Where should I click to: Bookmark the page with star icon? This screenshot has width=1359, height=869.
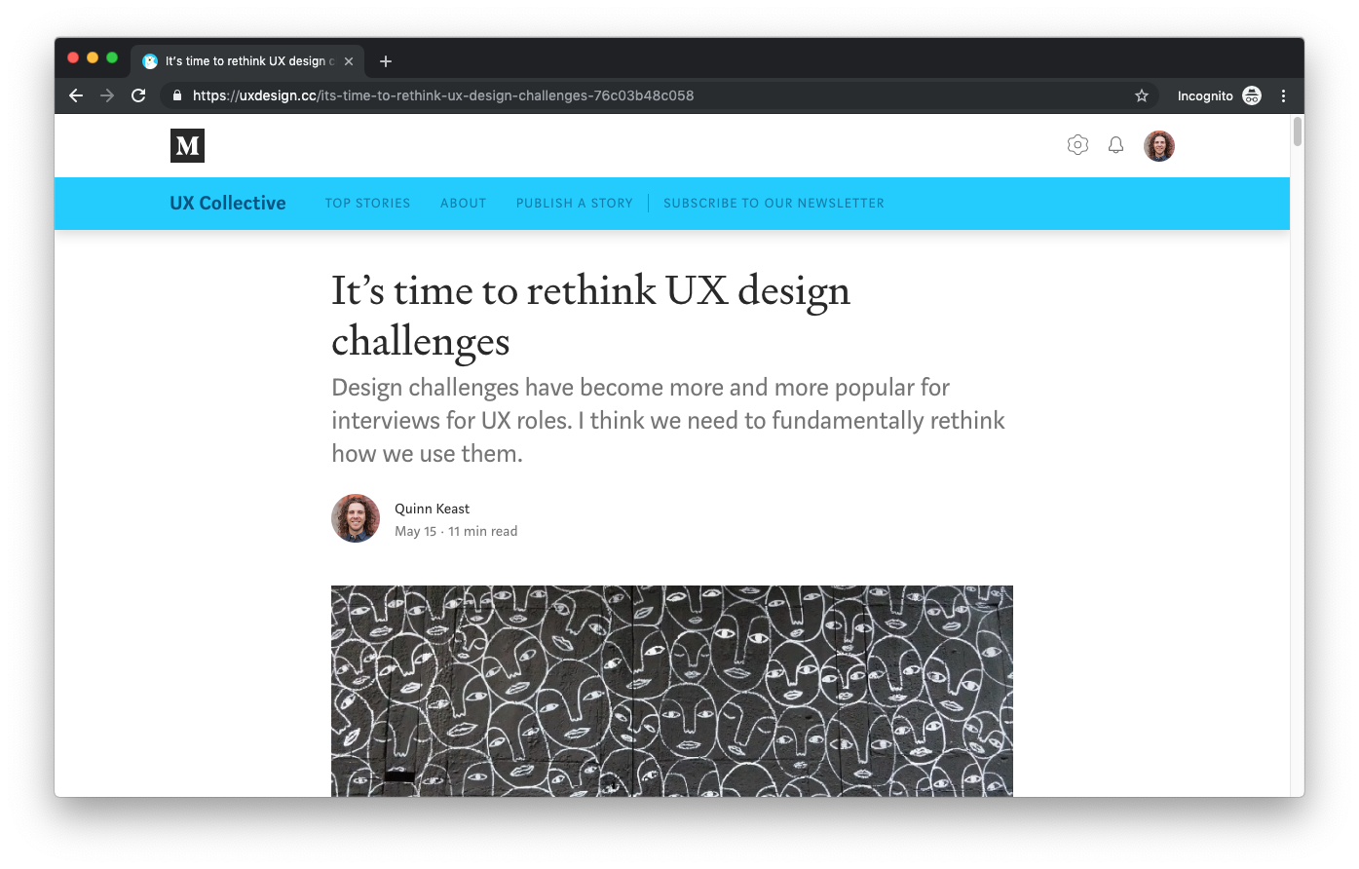1142,95
